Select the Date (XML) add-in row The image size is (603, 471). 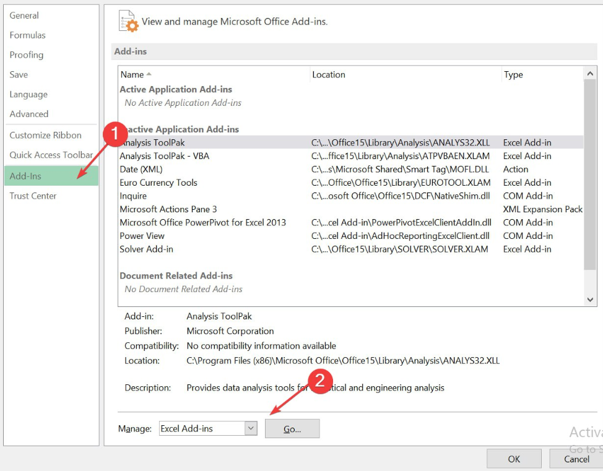click(x=351, y=170)
